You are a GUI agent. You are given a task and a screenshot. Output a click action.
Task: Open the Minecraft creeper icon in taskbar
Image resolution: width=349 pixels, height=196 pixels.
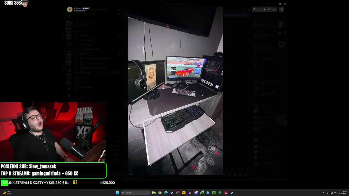pos(214,193)
